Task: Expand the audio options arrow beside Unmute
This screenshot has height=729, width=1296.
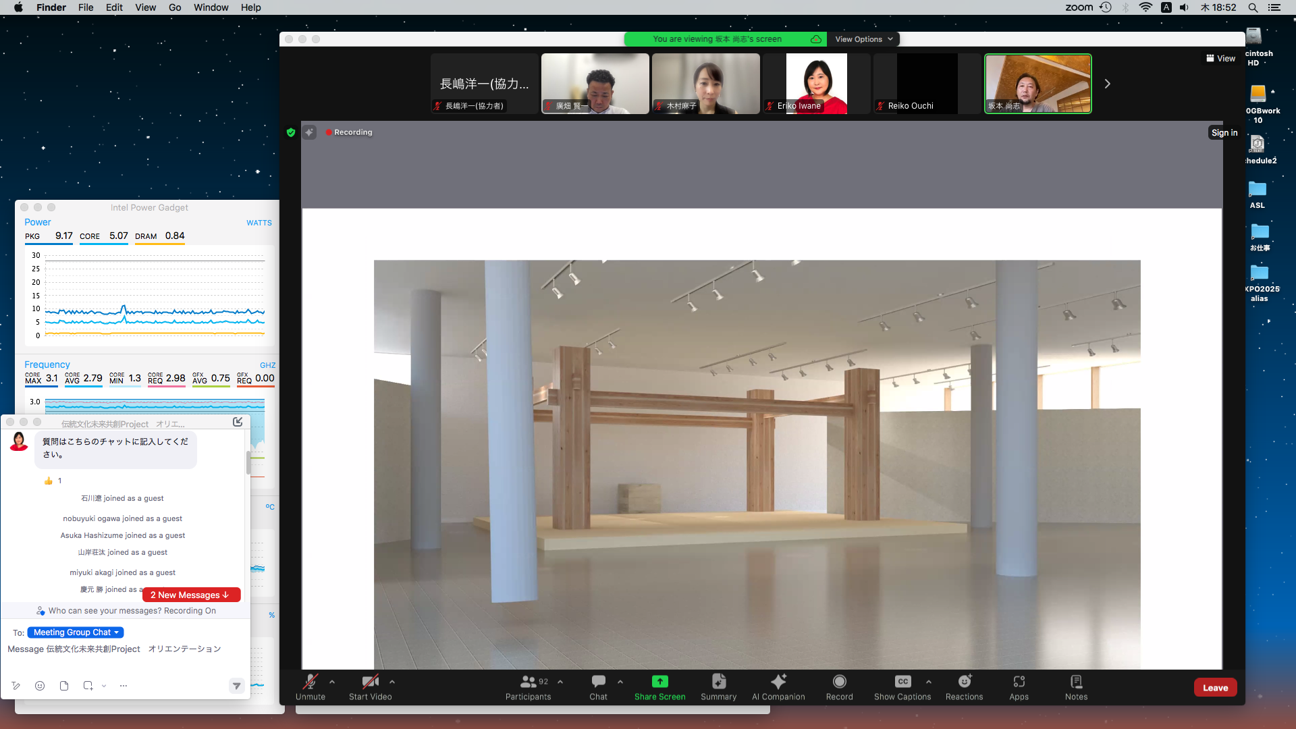Action: pos(332,682)
